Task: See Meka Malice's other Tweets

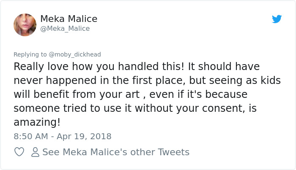Action: click(115, 152)
